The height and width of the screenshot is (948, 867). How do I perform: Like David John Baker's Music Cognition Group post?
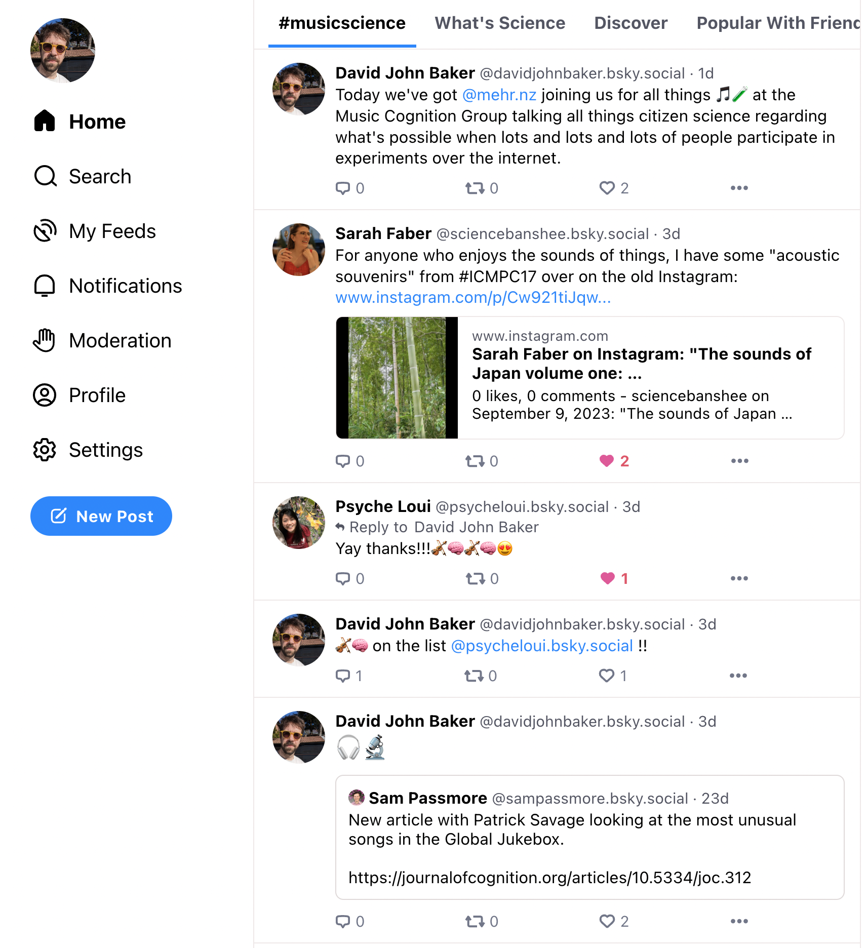[614, 188]
